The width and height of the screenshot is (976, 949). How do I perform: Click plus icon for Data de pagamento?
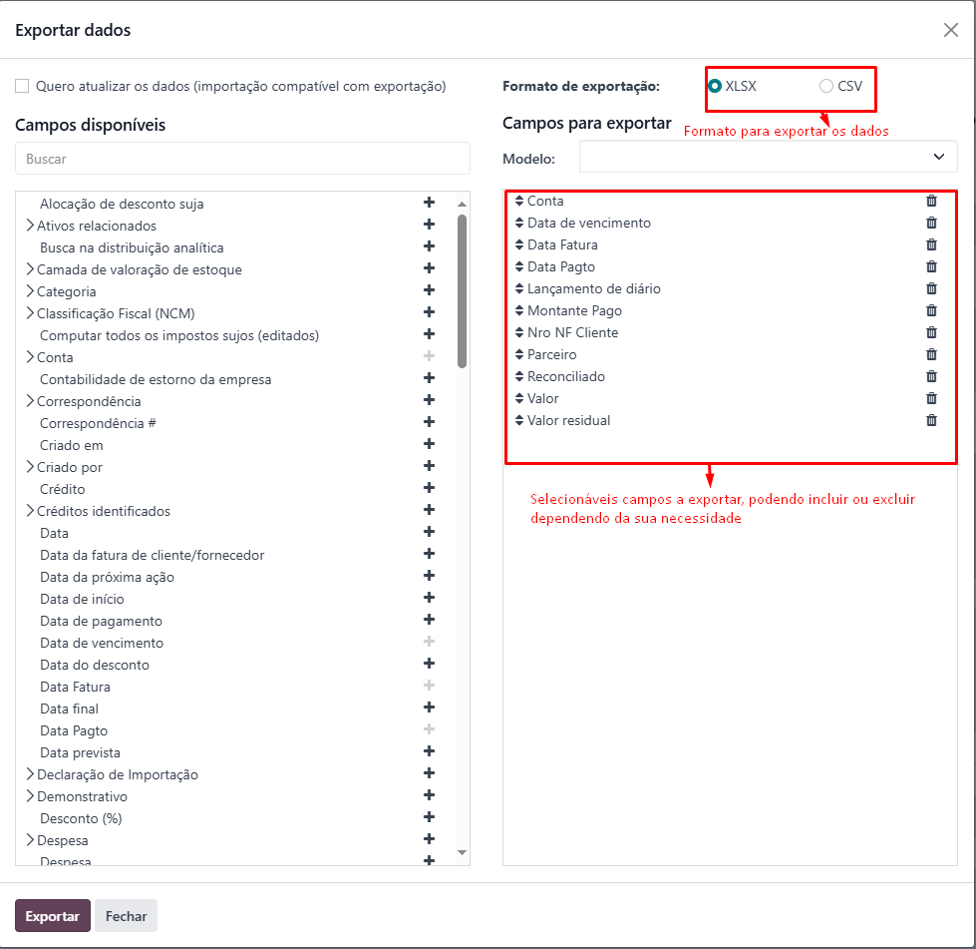click(429, 620)
